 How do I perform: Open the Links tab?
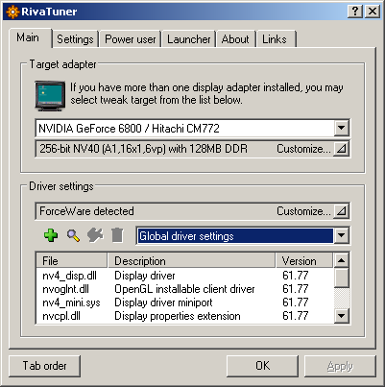click(275, 39)
